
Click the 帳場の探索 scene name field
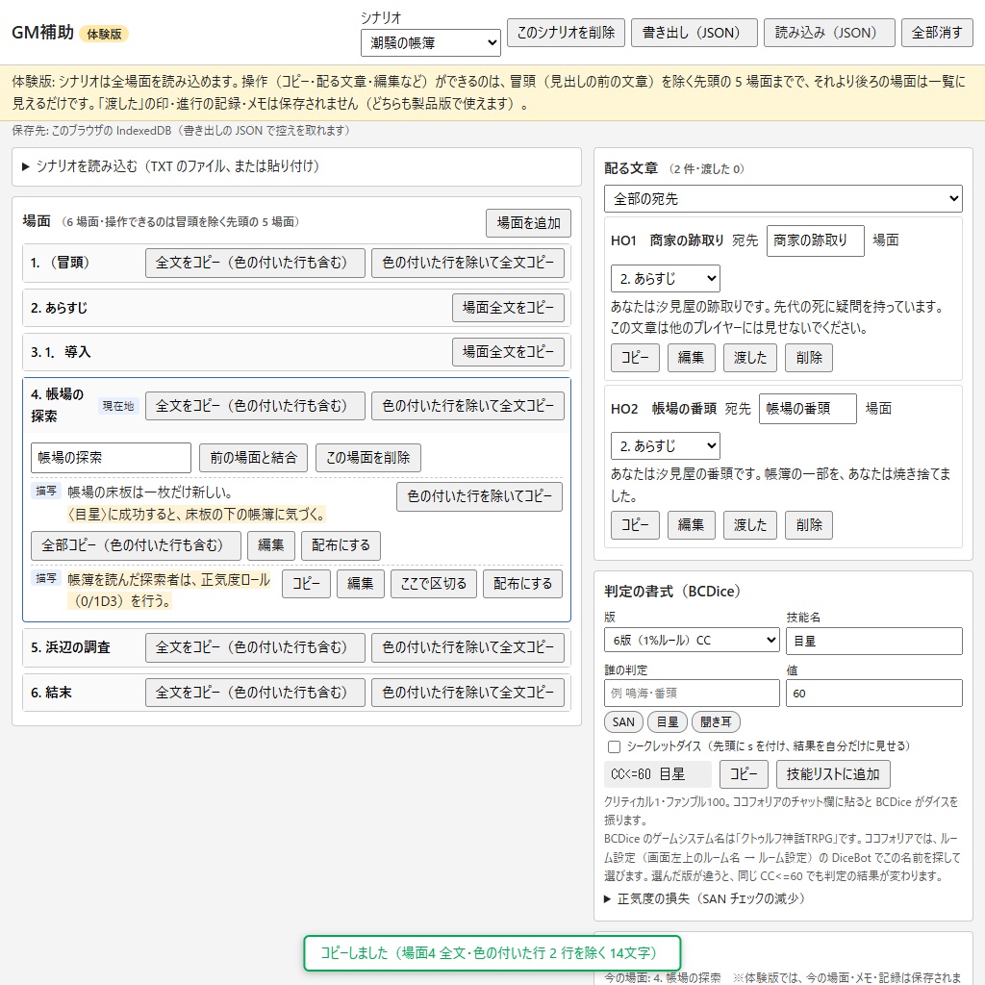click(x=112, y=458)
